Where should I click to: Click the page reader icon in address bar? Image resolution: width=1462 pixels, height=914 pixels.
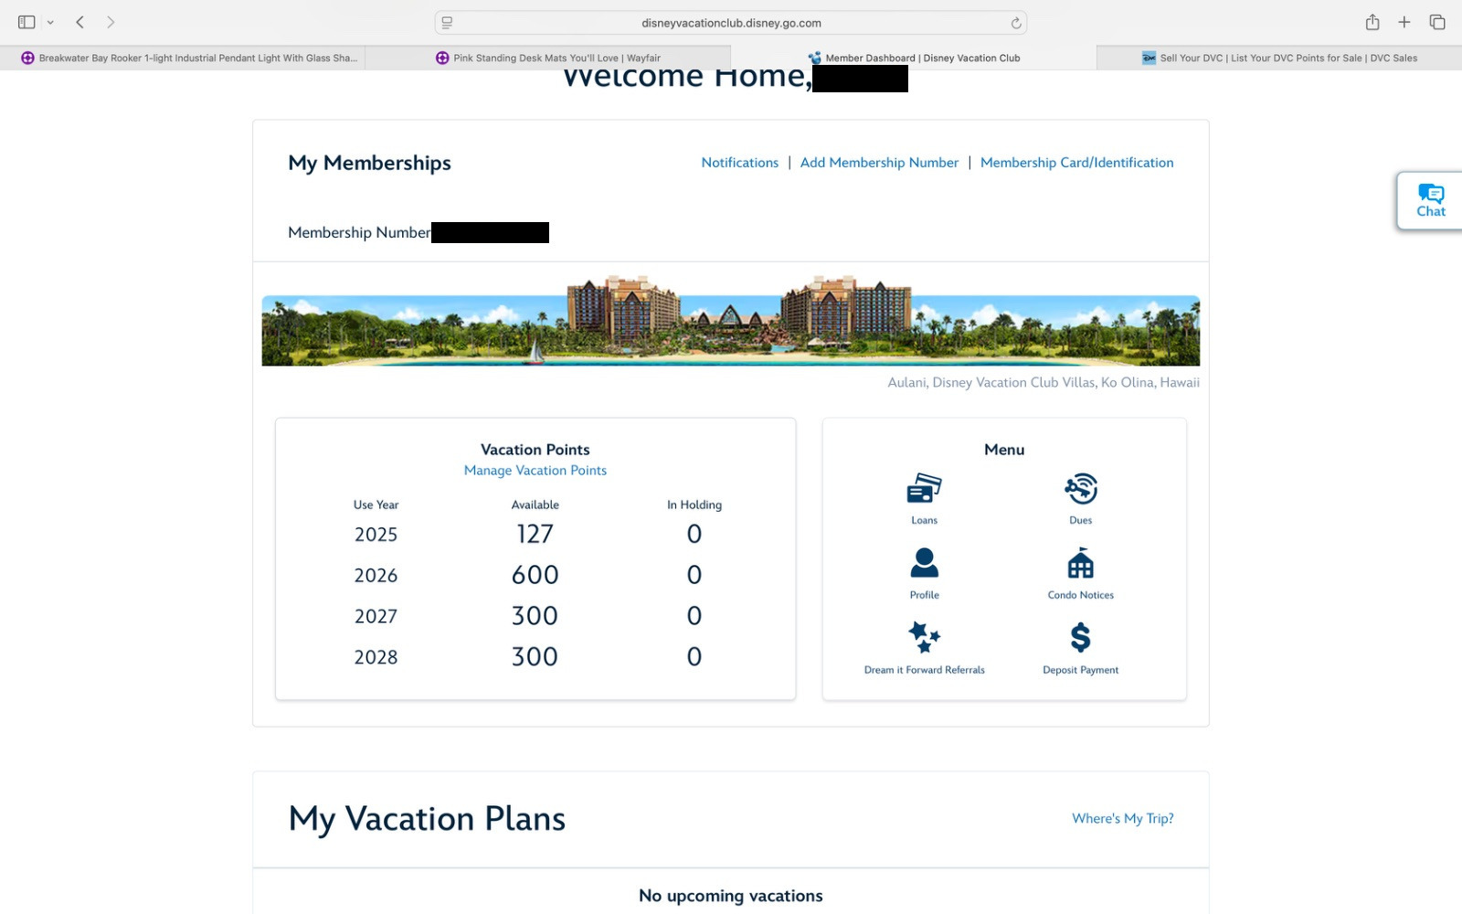(447, 23)
